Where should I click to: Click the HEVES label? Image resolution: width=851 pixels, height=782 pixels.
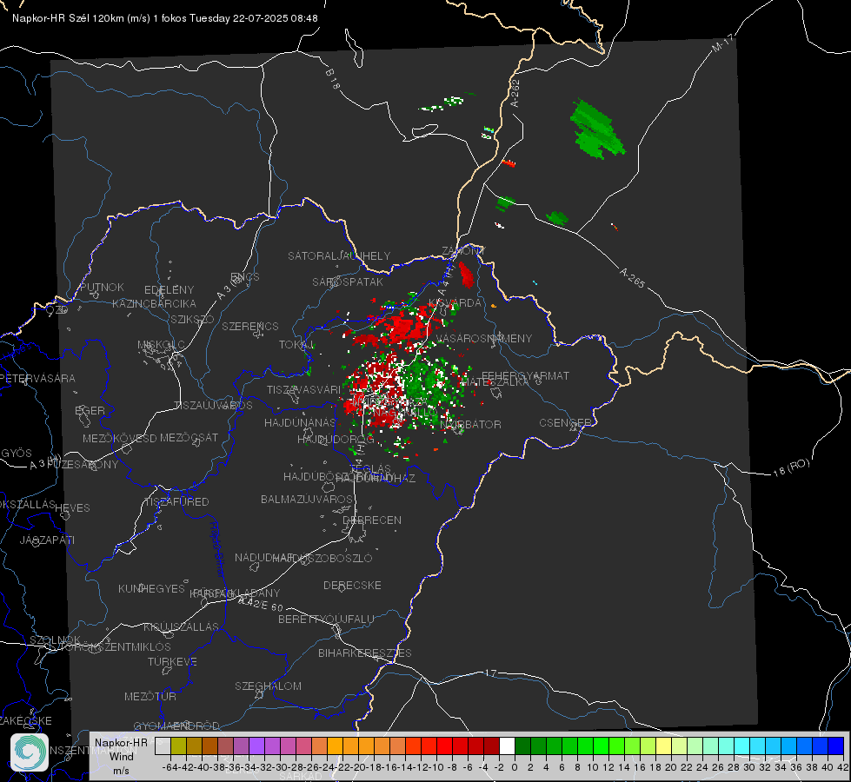(73, 508)
